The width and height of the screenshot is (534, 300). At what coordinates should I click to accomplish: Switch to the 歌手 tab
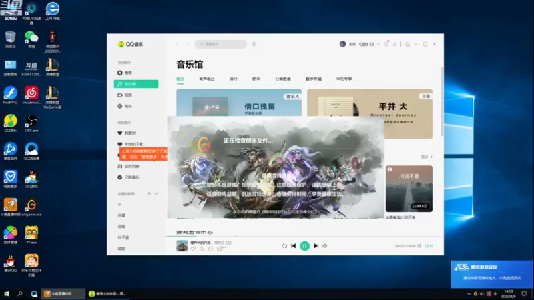click(x=256, y=79)
